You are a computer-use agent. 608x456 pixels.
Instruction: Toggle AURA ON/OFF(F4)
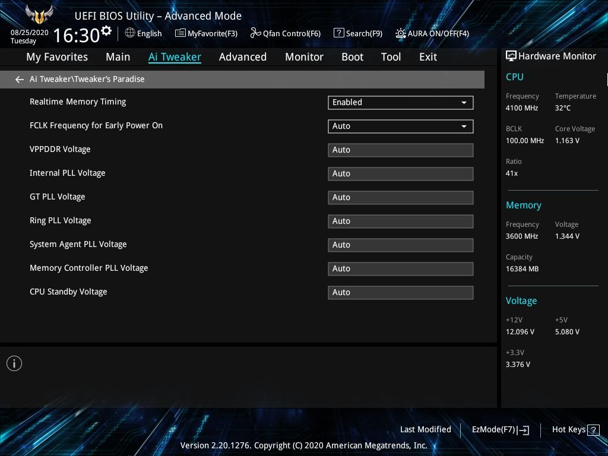[x=432, y=33]
